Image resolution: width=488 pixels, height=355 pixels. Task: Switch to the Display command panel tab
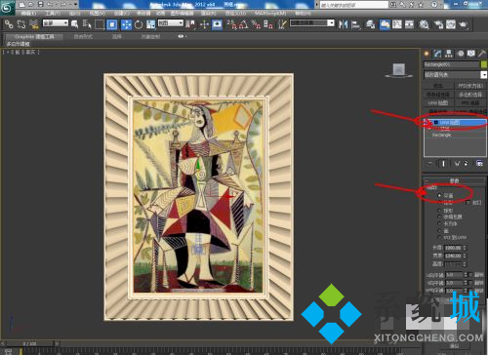pyautogui.click(x=471, y=54)
